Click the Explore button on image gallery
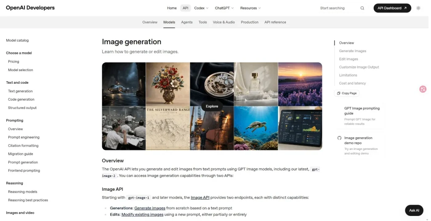 tap(212, 107)
